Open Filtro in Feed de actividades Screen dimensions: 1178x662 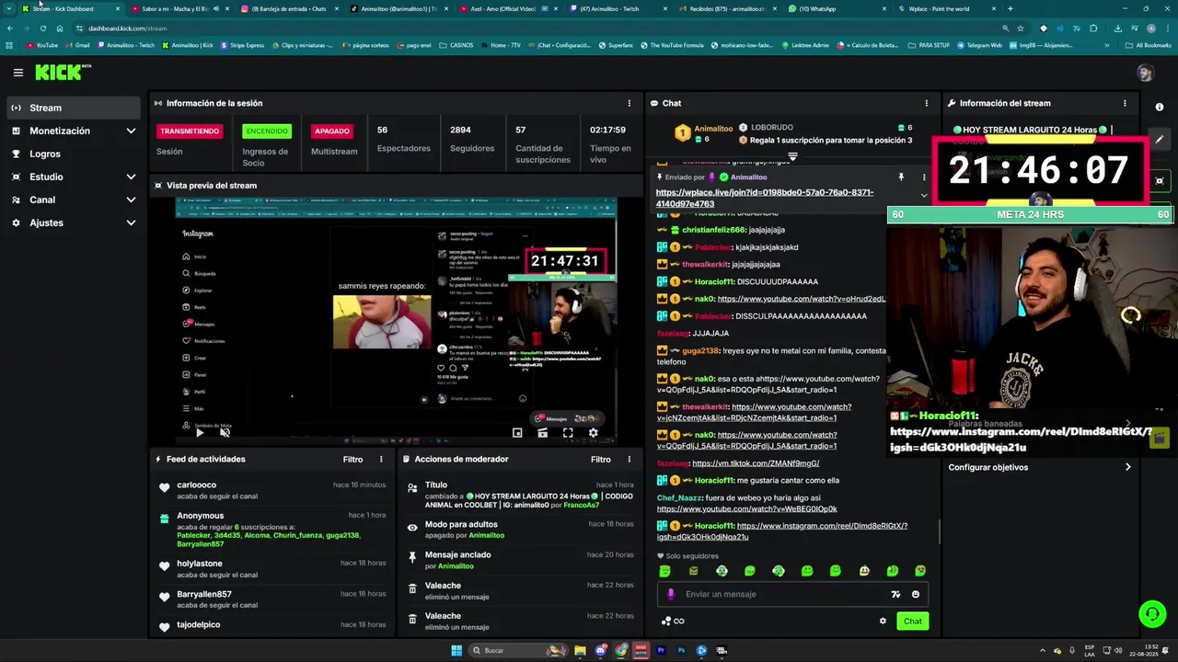point(353,459)
